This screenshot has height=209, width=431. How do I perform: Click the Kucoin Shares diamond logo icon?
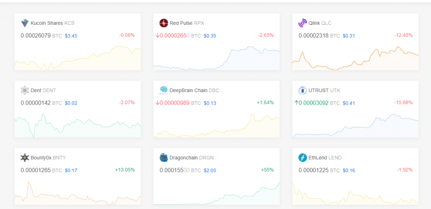click(x=25, y=23)
